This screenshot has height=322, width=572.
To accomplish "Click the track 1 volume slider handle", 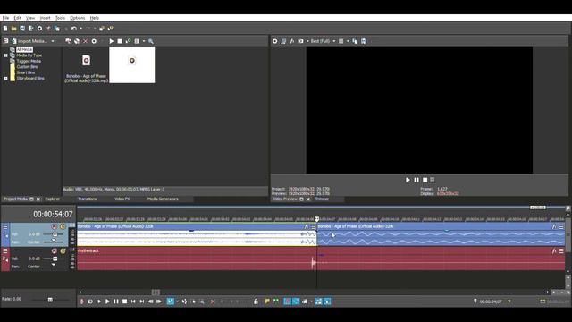I will [x=55, y=234].
